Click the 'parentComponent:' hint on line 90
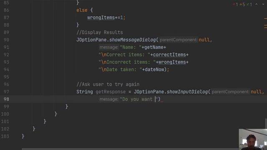This screenshot has height=150, width=267. pos(179,40)
